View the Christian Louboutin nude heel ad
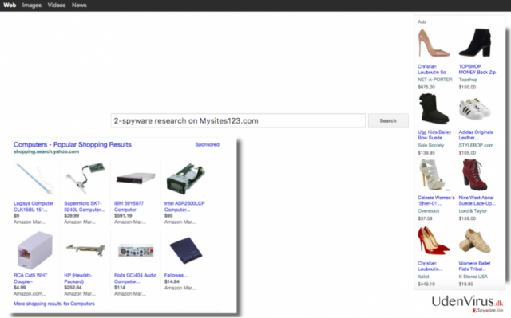The height and width of the screenshot is (318, 511). point(434,43)
